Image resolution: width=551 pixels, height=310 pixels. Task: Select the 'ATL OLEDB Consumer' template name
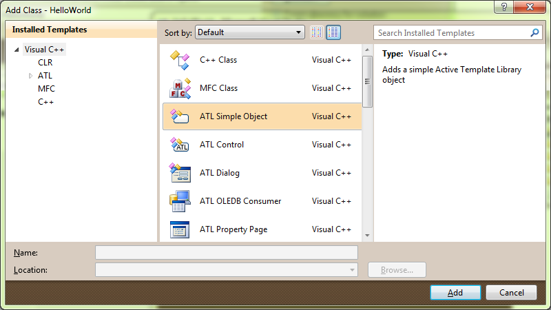(x=240, y=201)
